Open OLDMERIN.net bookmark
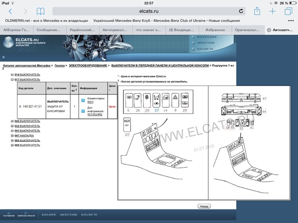The image size is (298, 223). pos(47,20)
